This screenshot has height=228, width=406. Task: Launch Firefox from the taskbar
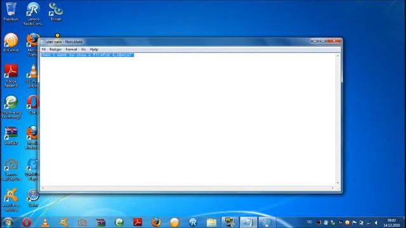[156, 222]
